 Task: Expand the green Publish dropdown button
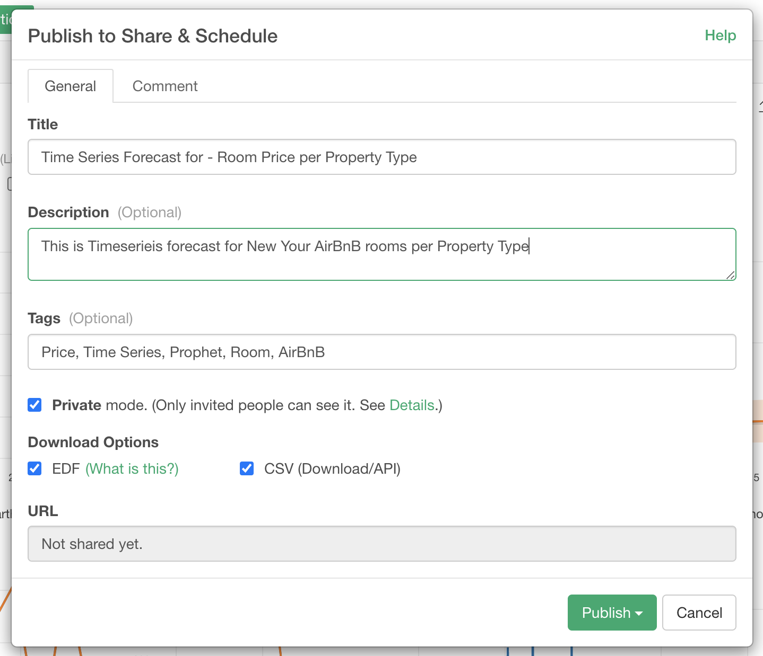612,613
